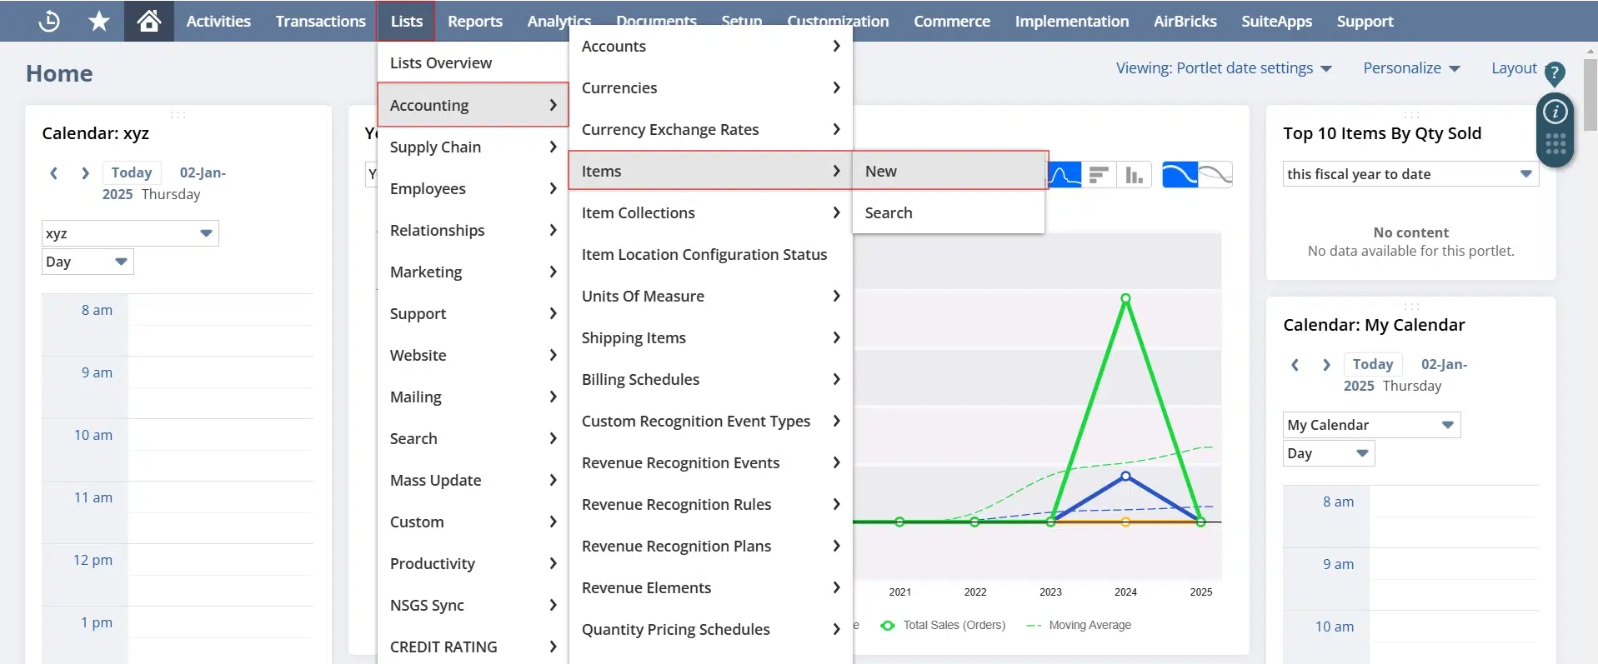This screenshot has width=1598, height=664.
Task: Open the dotted grid launcher icon
Action: pyautogui.click(x=1555, y=144)
